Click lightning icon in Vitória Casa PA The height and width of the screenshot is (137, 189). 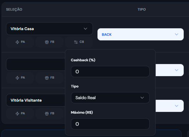17,42
